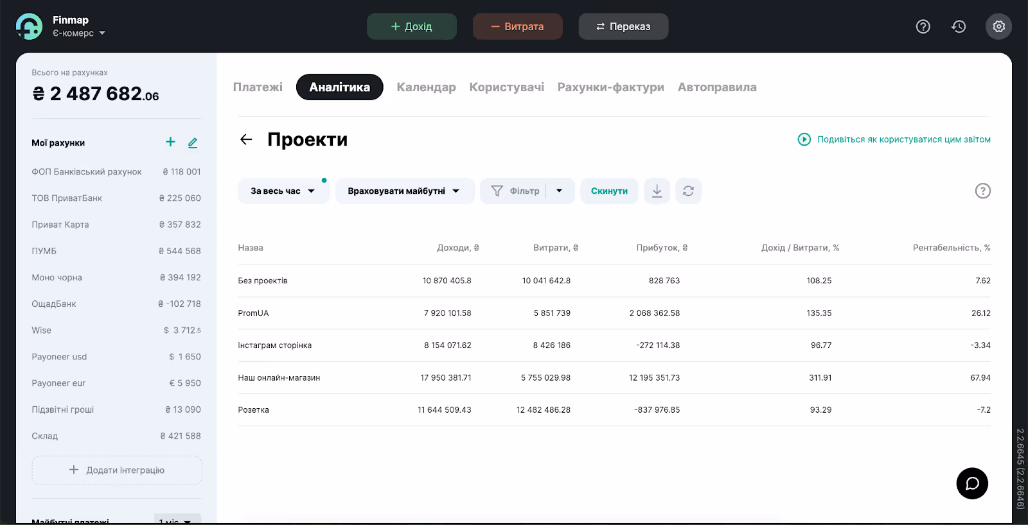Select the Без проектів row

614,280
